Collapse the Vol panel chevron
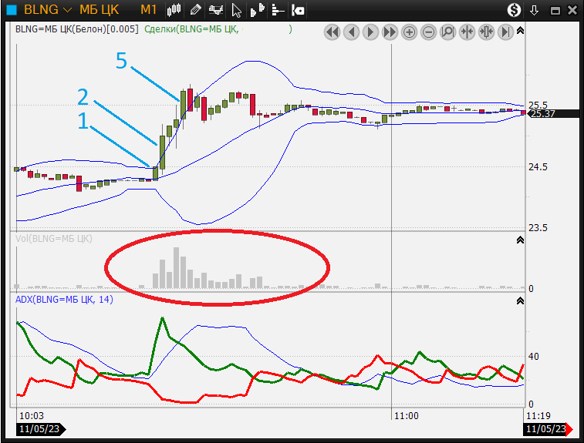584x443 pixels. [x=520, y=240]
